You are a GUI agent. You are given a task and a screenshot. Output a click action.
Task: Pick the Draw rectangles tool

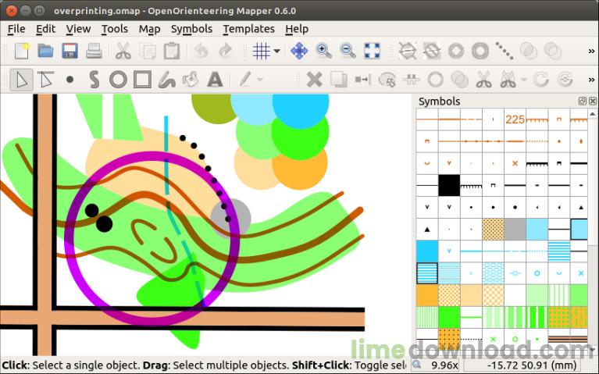pyautogui.click(x=142, y=80)
